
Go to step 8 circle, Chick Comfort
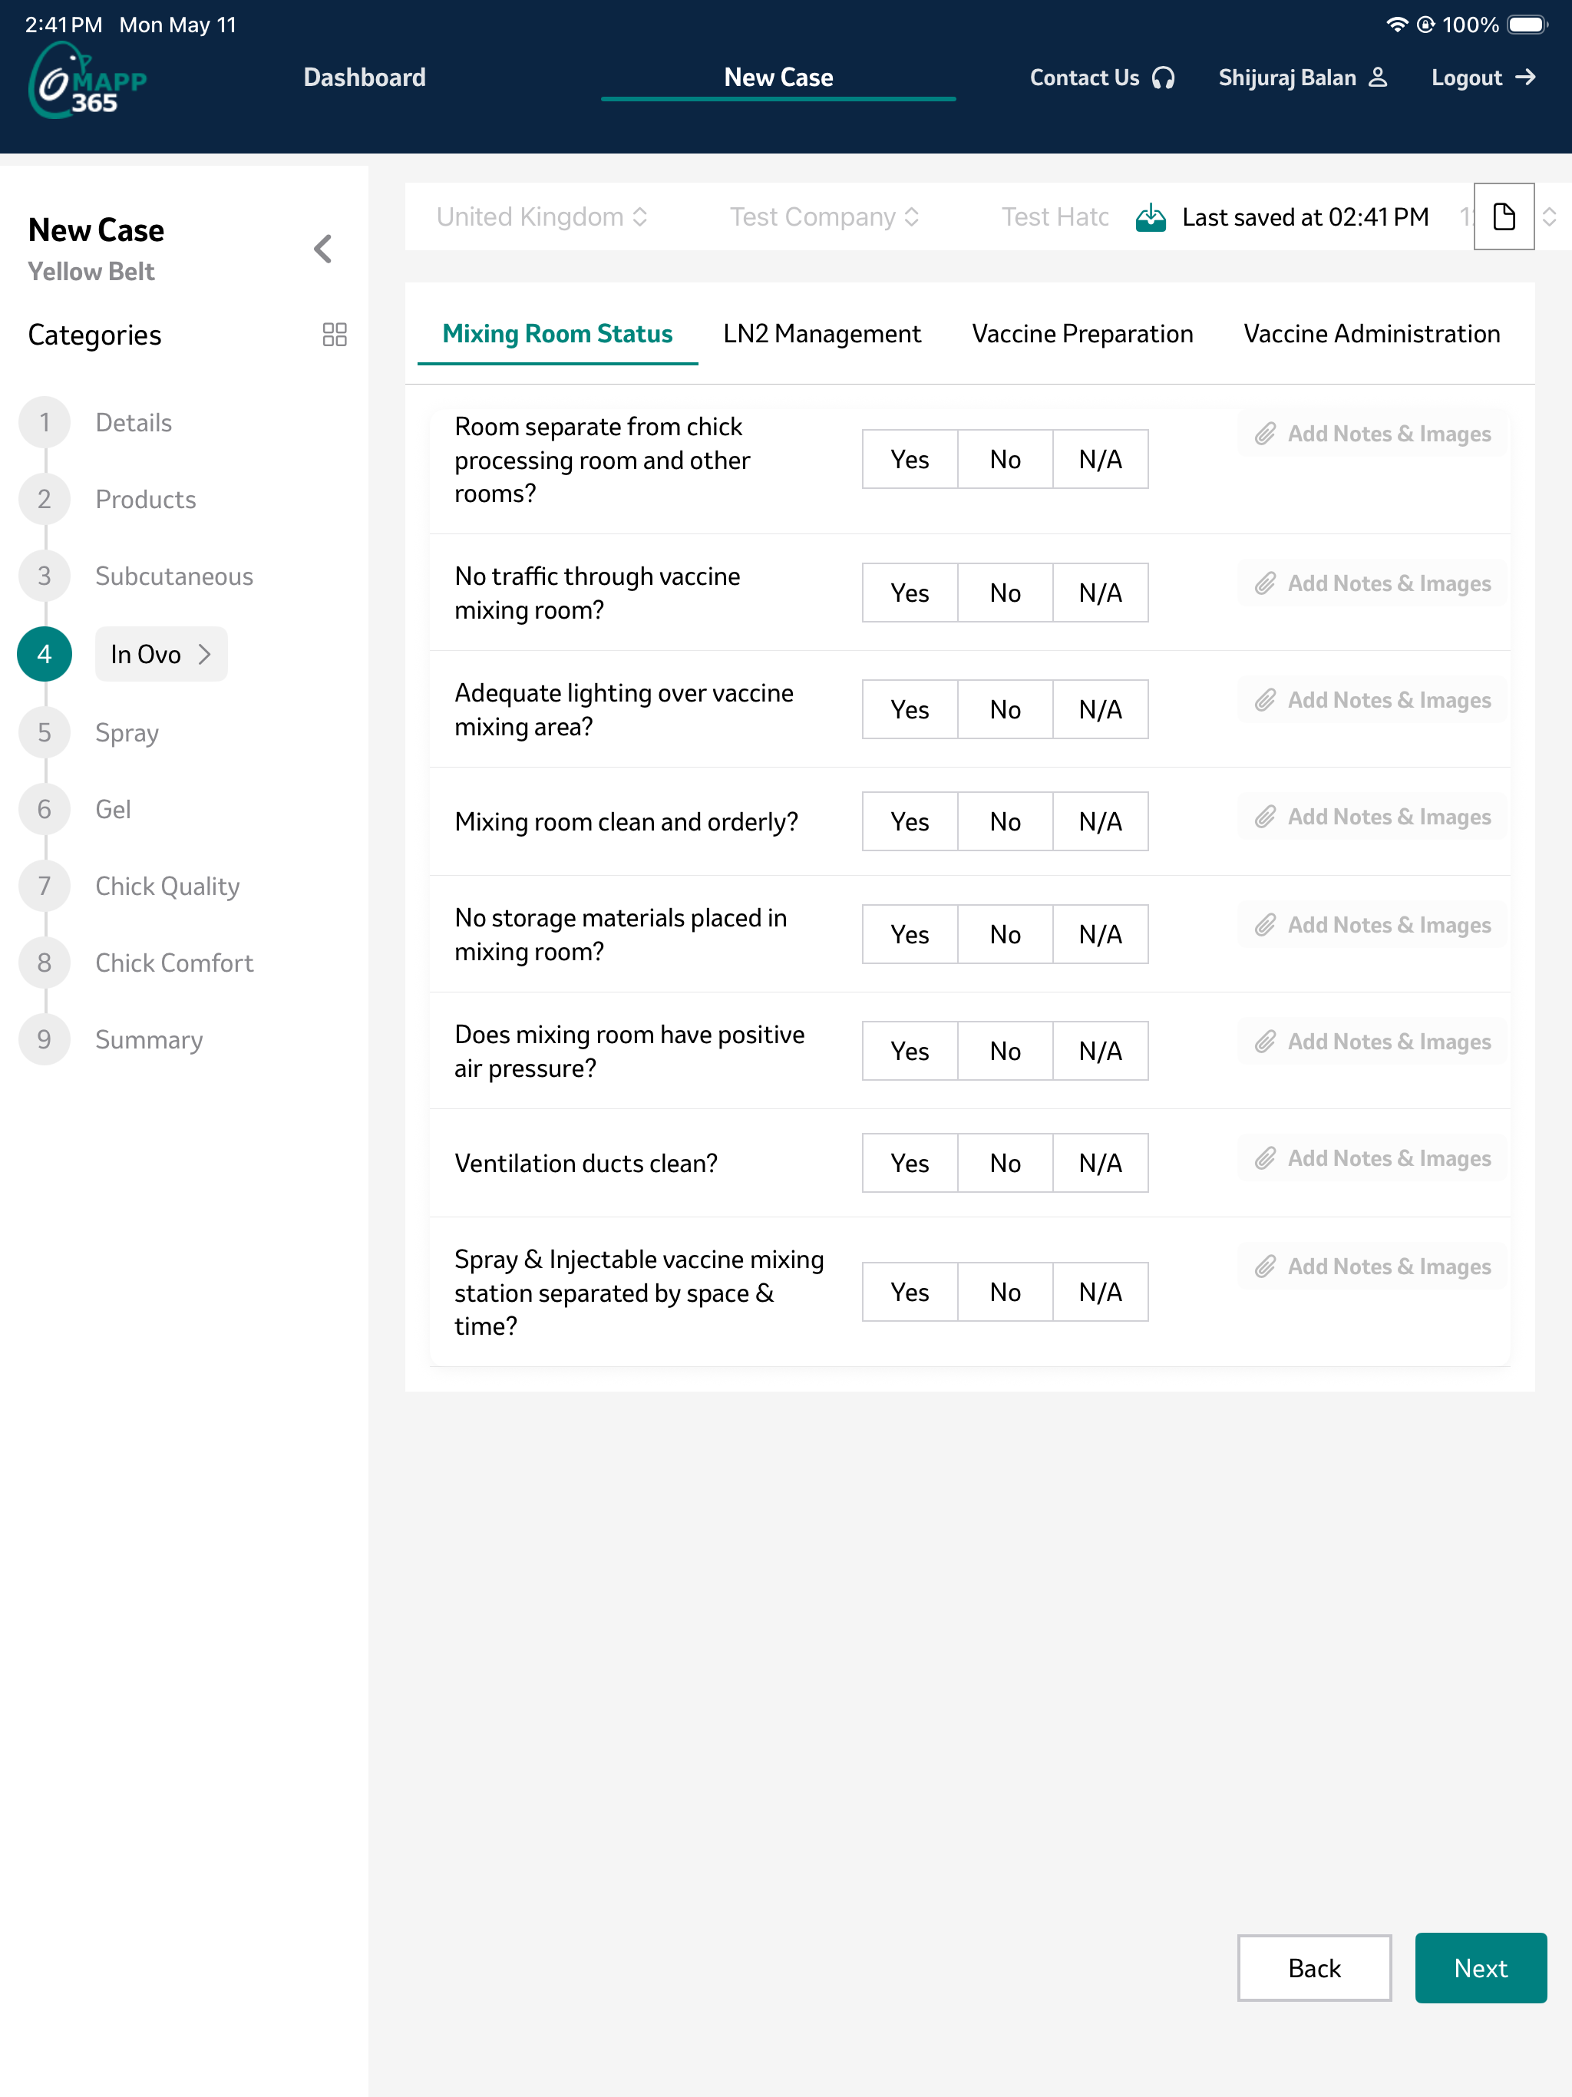coord(45,963)
